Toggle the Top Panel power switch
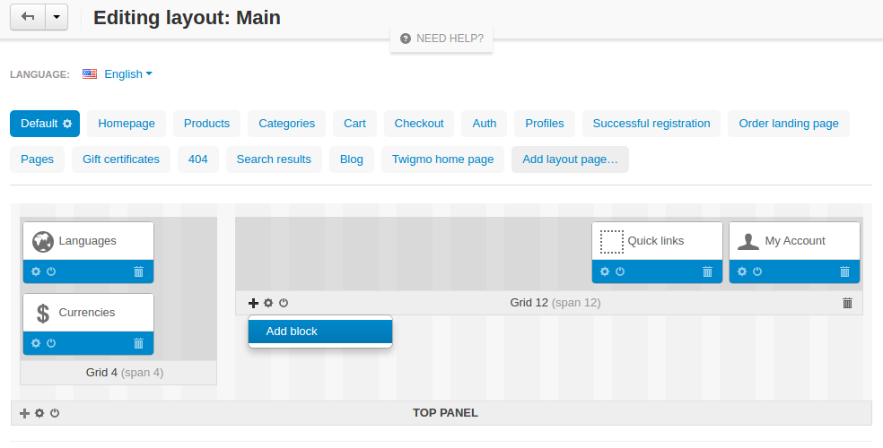883x448 pixels. click(55, 413)
